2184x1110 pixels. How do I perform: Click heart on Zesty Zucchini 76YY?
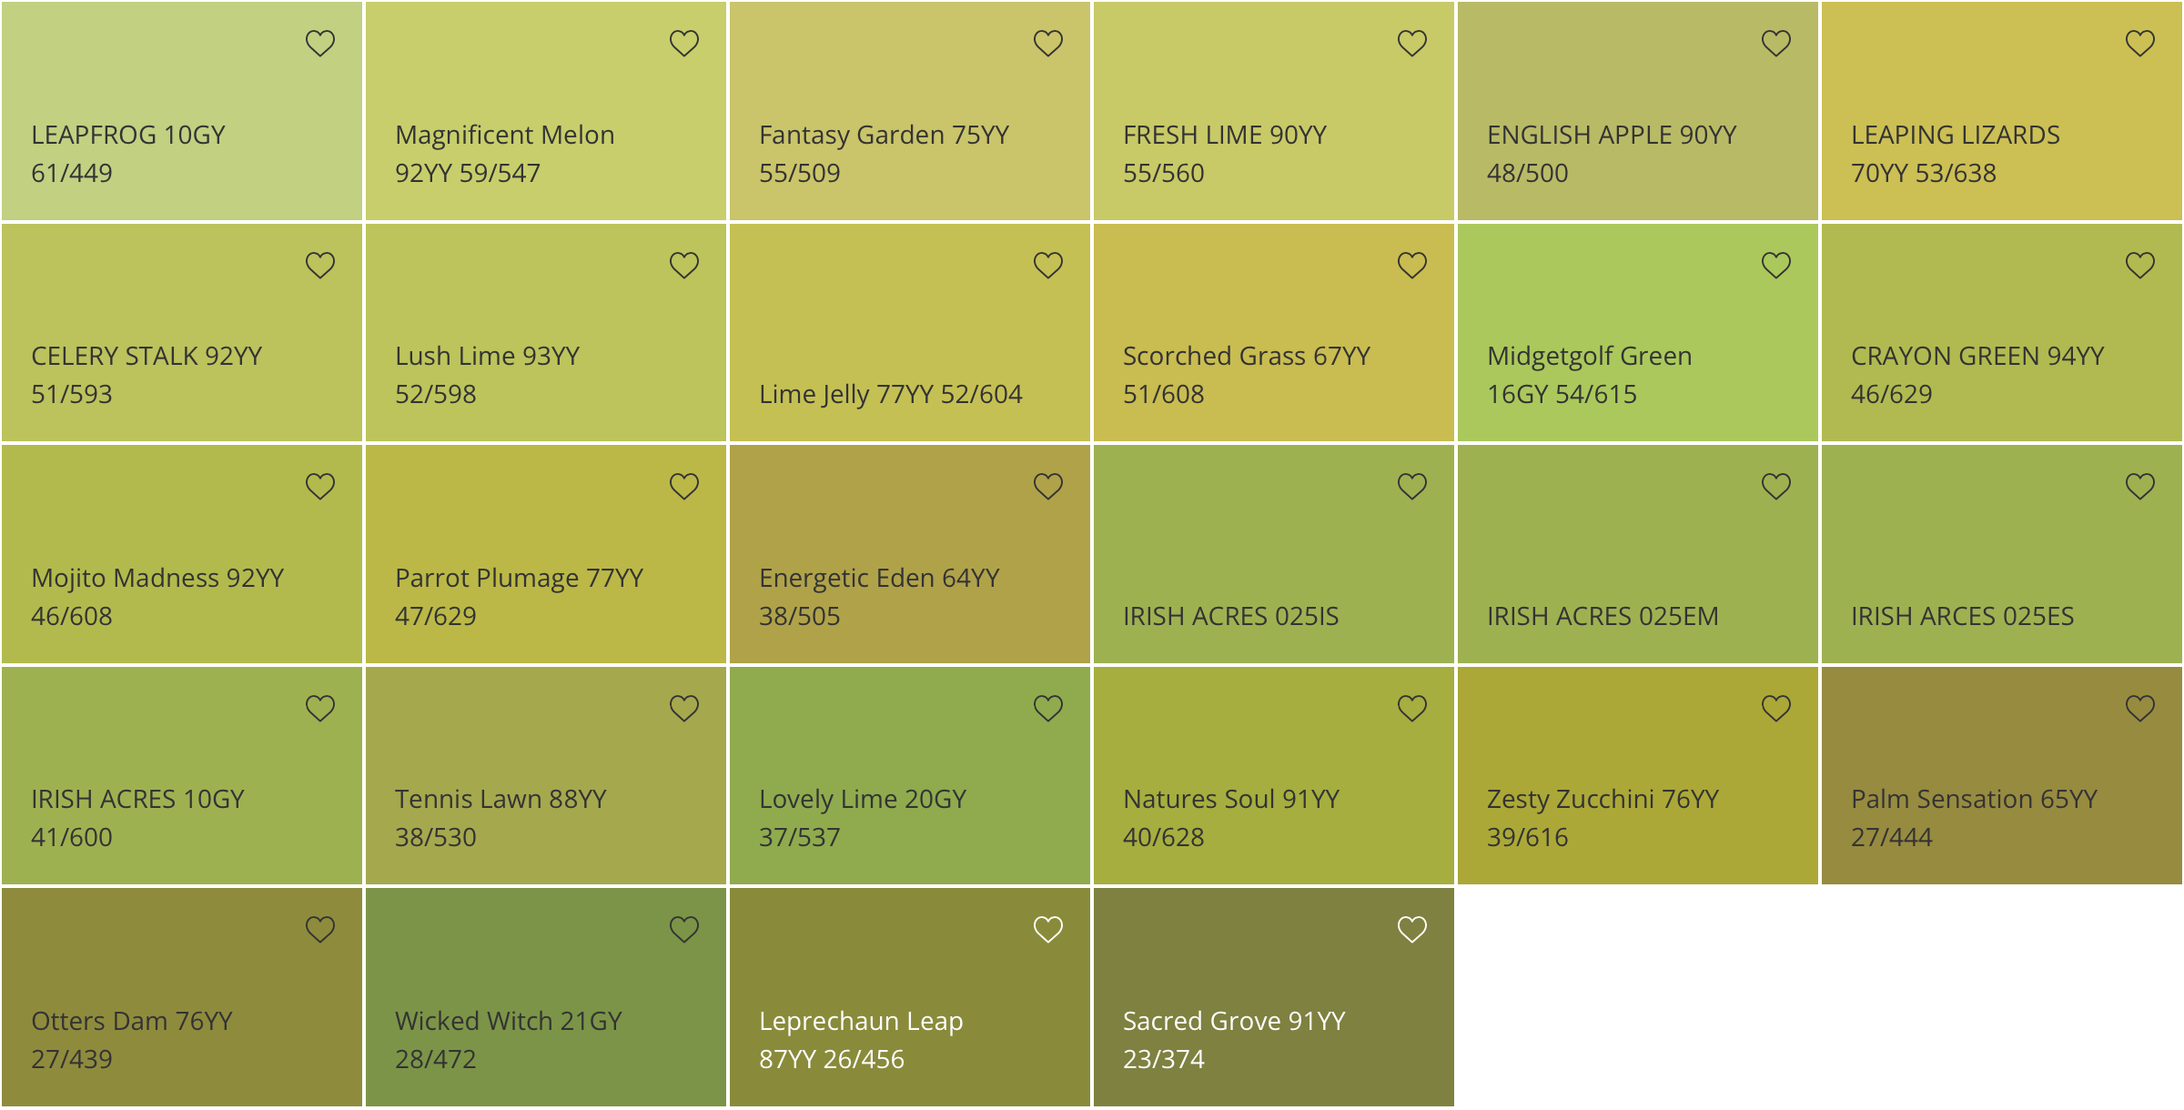(x=1776, y=709)
